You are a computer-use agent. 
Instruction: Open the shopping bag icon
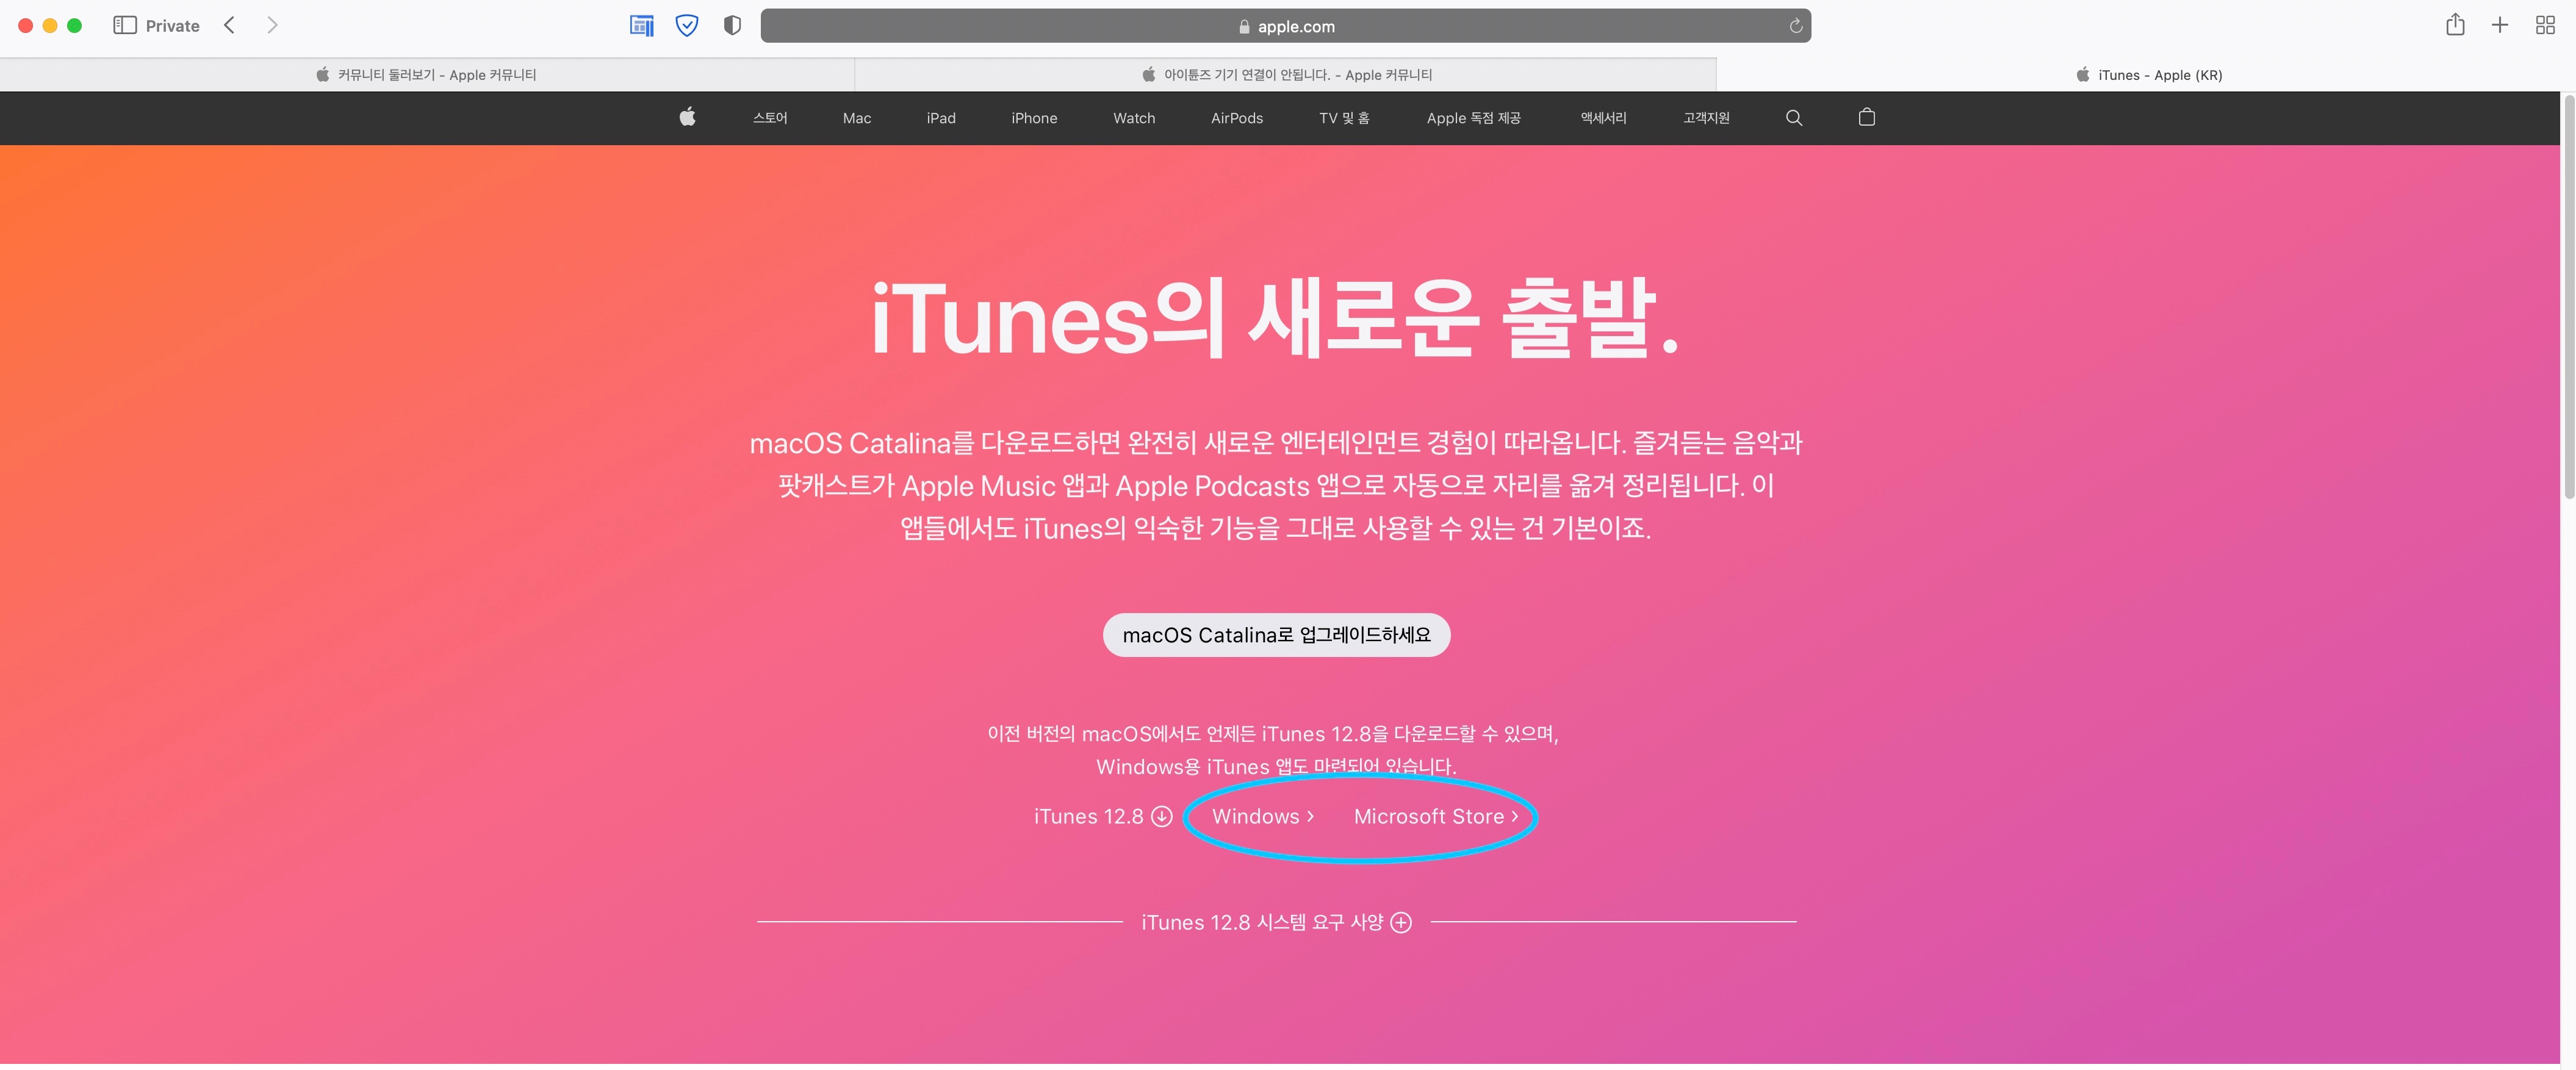click(1866, 117)
